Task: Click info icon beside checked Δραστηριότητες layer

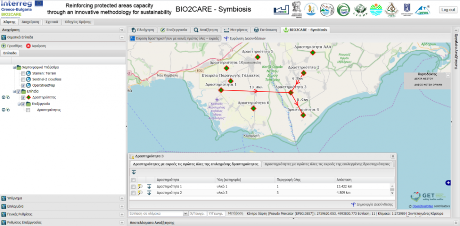Action: click(4, 97)
